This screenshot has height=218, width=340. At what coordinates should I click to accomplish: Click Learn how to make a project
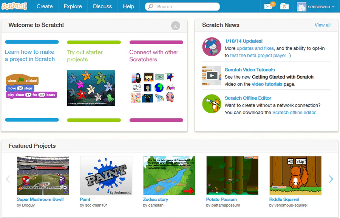(x=30, y=56)
